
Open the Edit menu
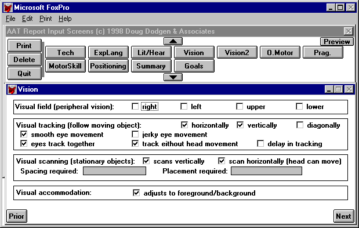27,19
